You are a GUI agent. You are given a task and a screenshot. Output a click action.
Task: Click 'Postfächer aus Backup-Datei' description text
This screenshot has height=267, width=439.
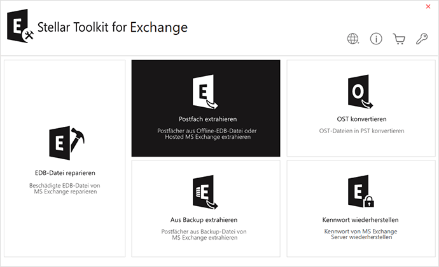click(204, 235)
